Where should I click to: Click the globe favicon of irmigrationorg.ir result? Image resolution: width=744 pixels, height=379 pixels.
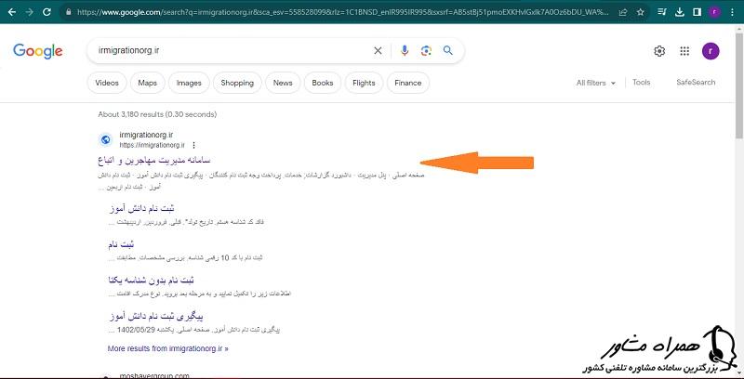point(106,139)
